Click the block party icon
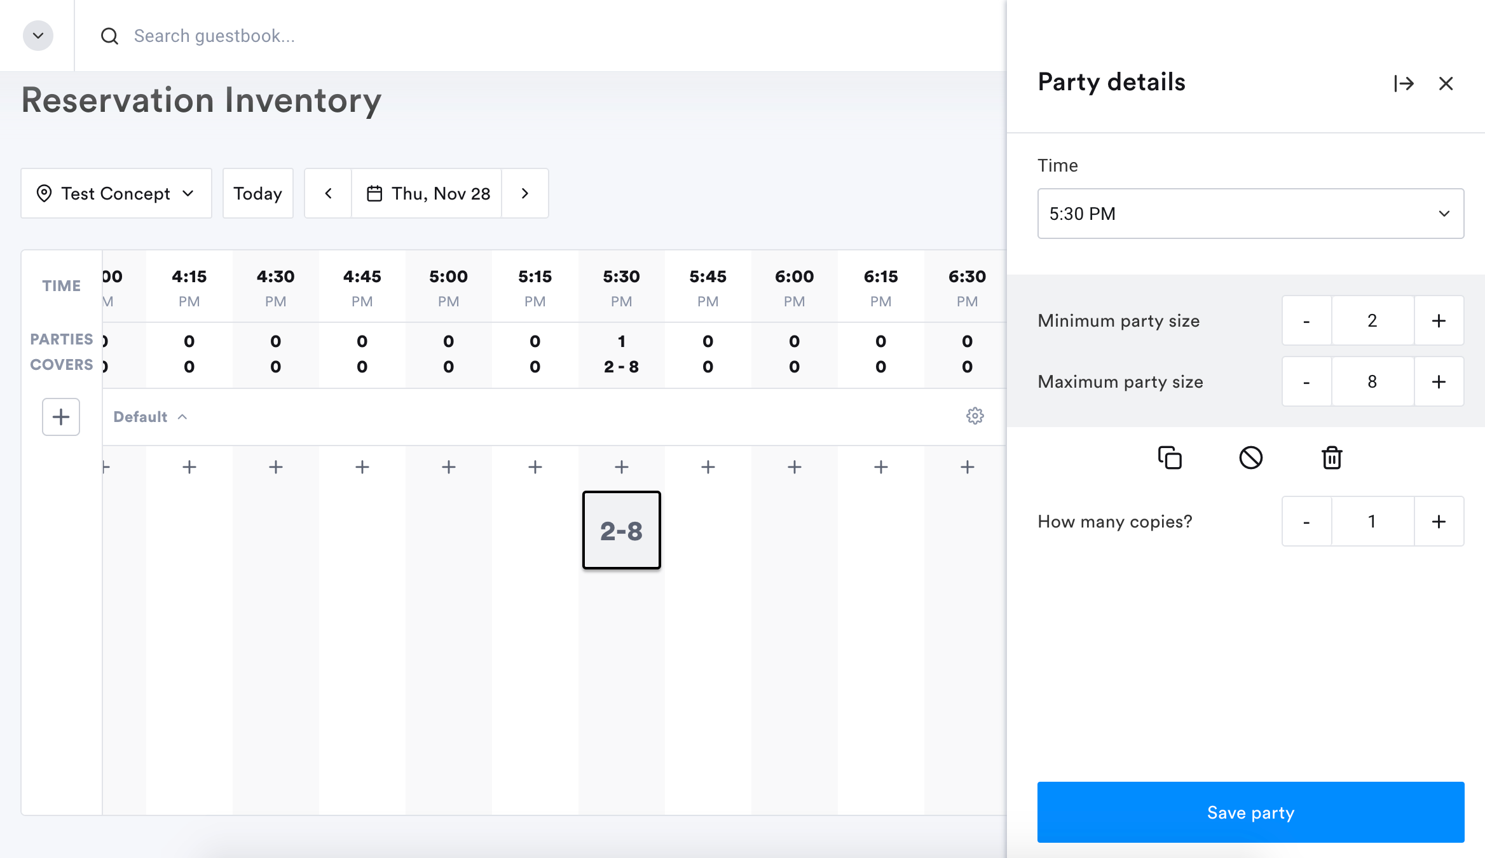Screen dimensions: 1485x858 (1251, 458)
